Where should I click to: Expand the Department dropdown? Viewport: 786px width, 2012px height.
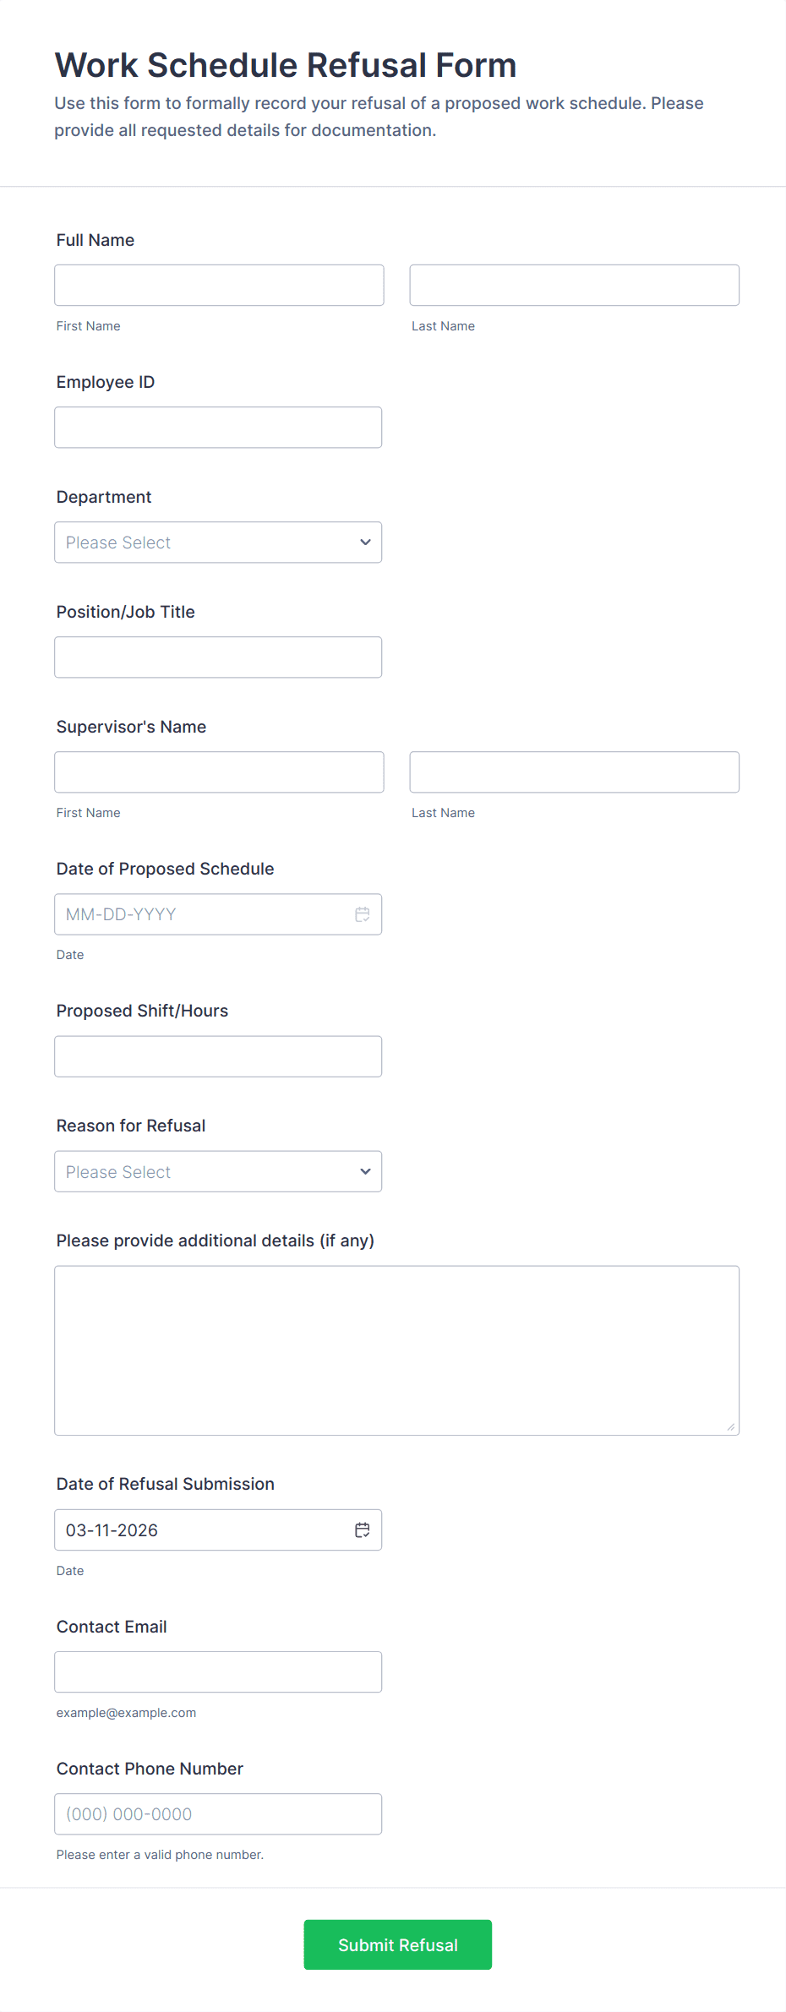[x=217, y=543]
